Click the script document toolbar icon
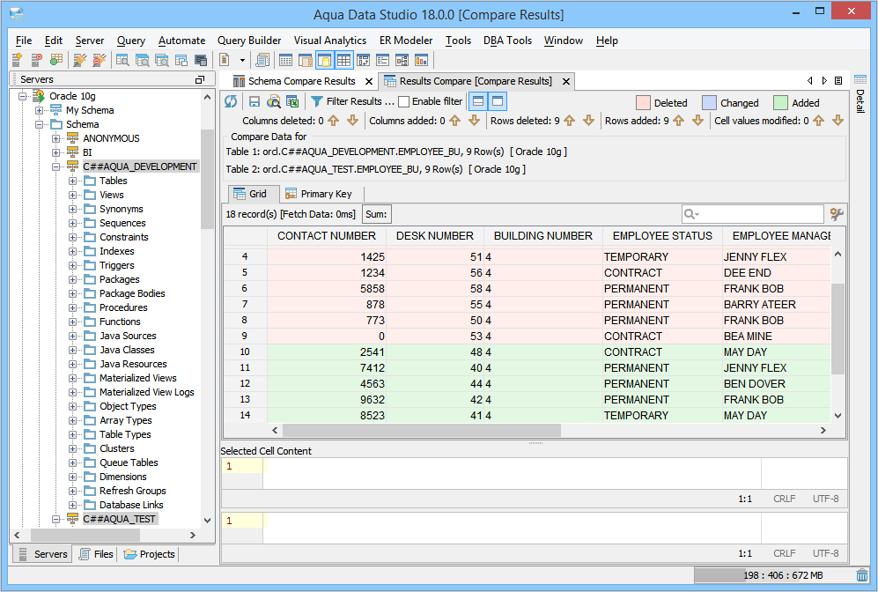The image size is (878, 592). pyautogui.click(x=224, y=60)
